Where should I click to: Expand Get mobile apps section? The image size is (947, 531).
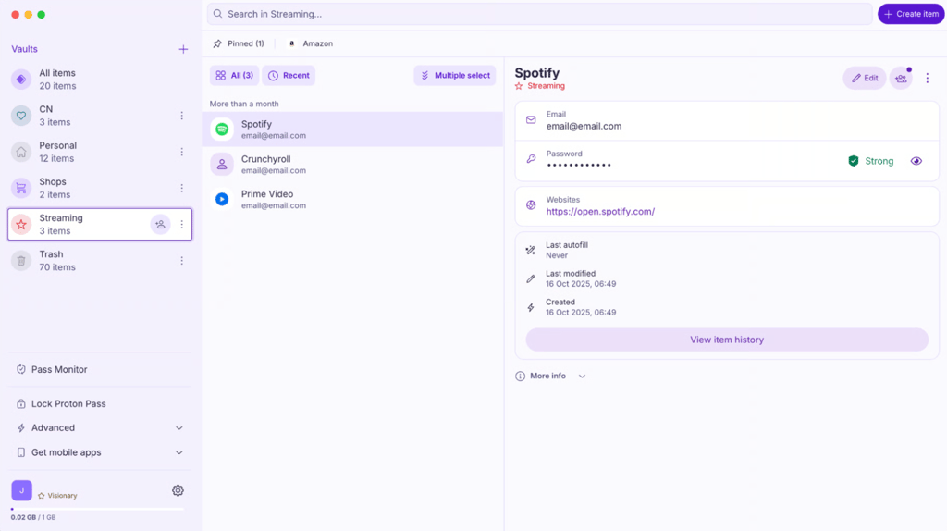coord(100,451)
